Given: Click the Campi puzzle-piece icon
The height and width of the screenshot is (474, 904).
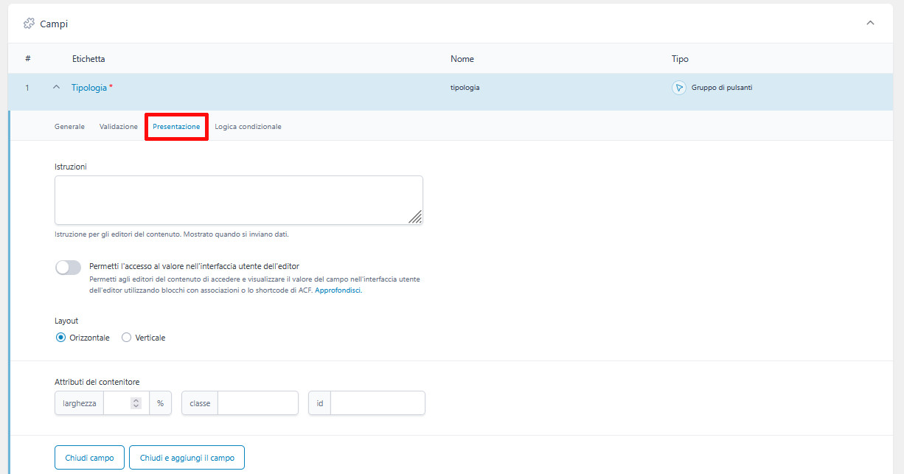Looking at the screenshot, I should point(29,24).
